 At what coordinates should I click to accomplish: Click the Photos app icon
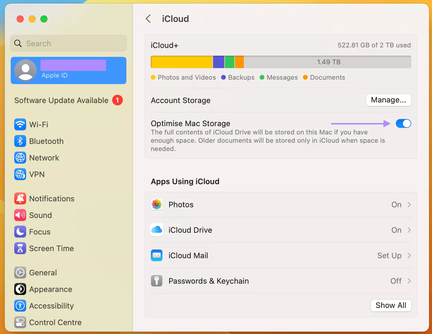tap(157, 204)
